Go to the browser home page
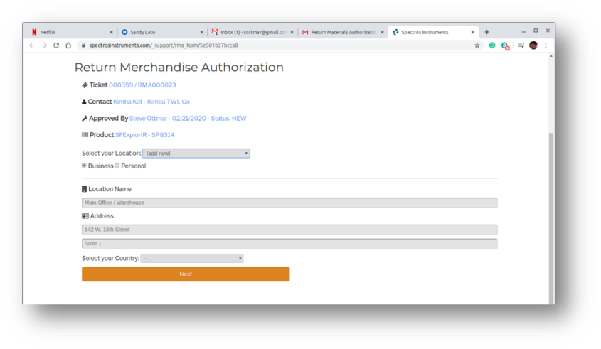Viewport: 601px width, 349px height. [68, 45]
